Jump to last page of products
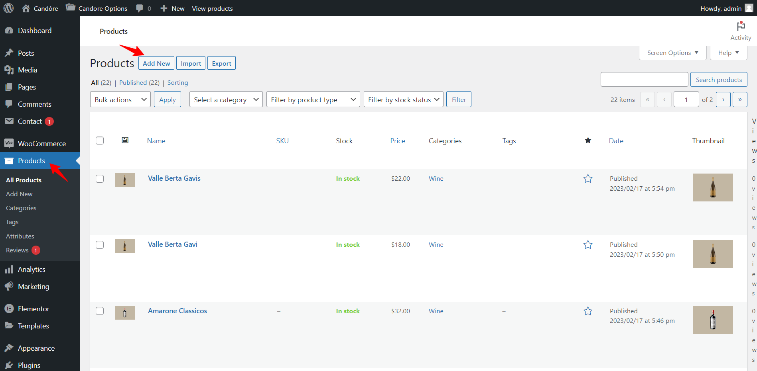Image resolution: width=757 pixels, height=371 pixels. pos(740,100)
